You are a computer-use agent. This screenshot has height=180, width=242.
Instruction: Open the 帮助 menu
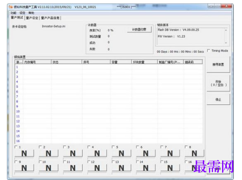[x=31, y=13]
